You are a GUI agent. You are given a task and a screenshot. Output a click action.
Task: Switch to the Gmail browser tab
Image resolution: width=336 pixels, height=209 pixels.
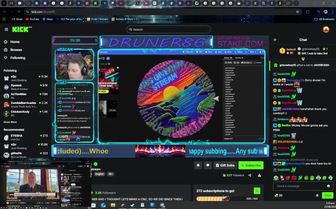(x=11, y=3)
